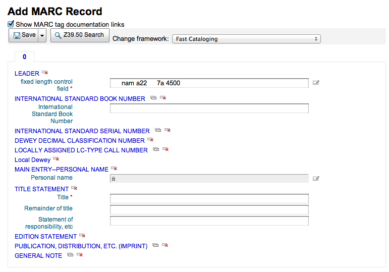
Task: Delete the International Standard Serial Number tag
Action: coord(168,131)
